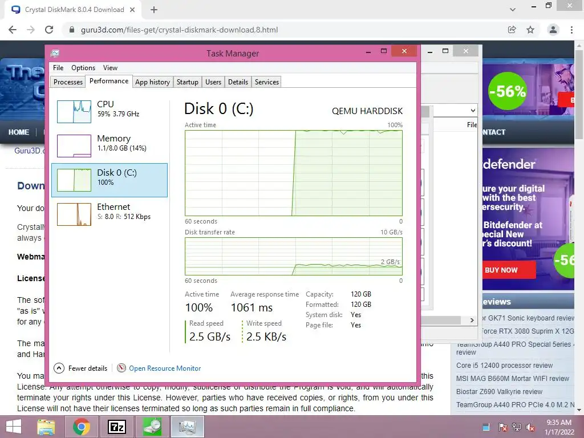Image resolution: width=584 pixels, height=438 pixels.
Task: Click the Open Resource Monitor link
Action: pos(165,368)
